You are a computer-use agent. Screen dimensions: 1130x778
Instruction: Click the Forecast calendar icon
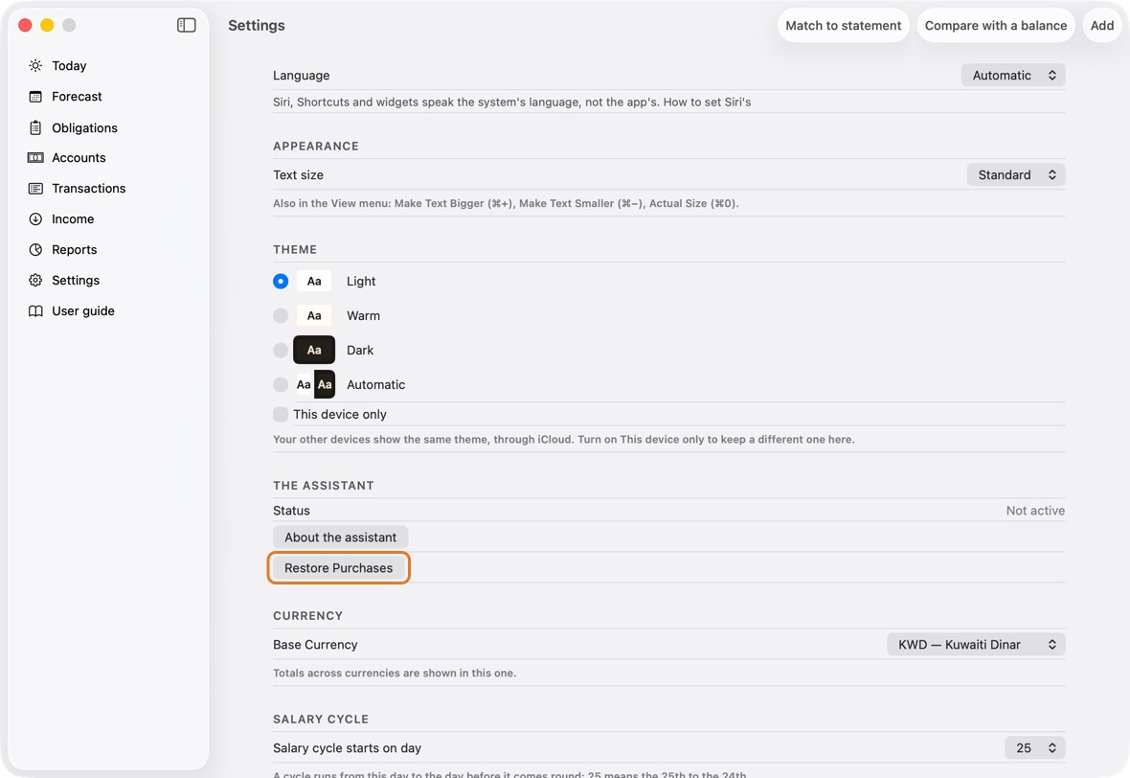click(x=35, y=97)
